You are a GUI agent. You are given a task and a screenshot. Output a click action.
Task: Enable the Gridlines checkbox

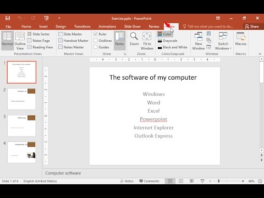click(95, 41)
